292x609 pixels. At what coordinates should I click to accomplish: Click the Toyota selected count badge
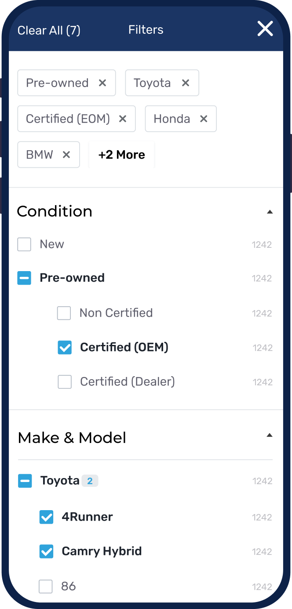point(90,481)
